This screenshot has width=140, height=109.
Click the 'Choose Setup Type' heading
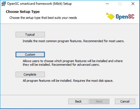click(x=23, y=12)
